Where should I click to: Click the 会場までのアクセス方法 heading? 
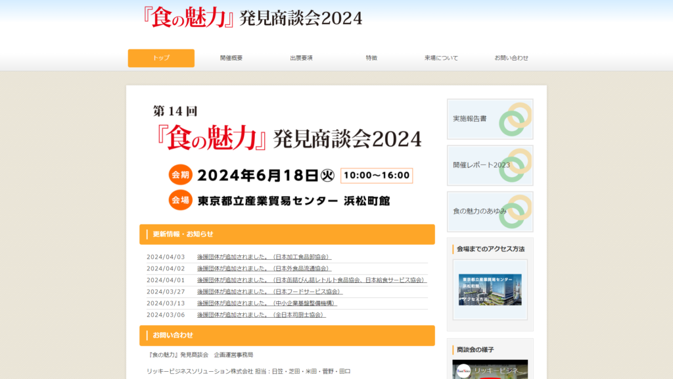point(490,249)
